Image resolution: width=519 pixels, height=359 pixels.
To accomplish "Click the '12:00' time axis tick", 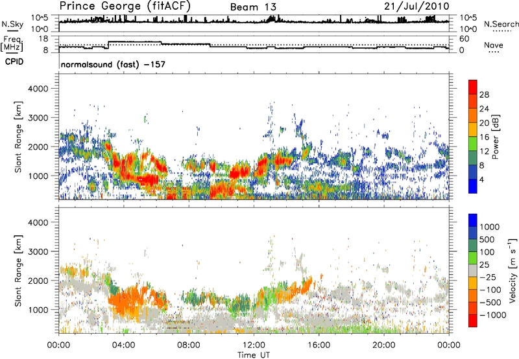I will tap(254, 345).
